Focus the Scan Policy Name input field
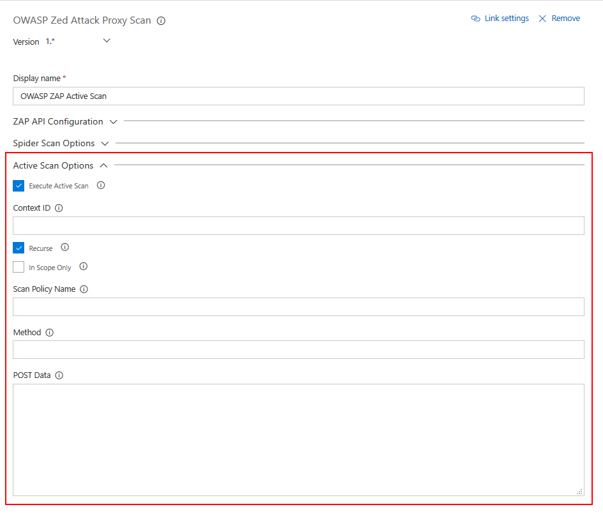603x514 pixels. click(299, 307)
